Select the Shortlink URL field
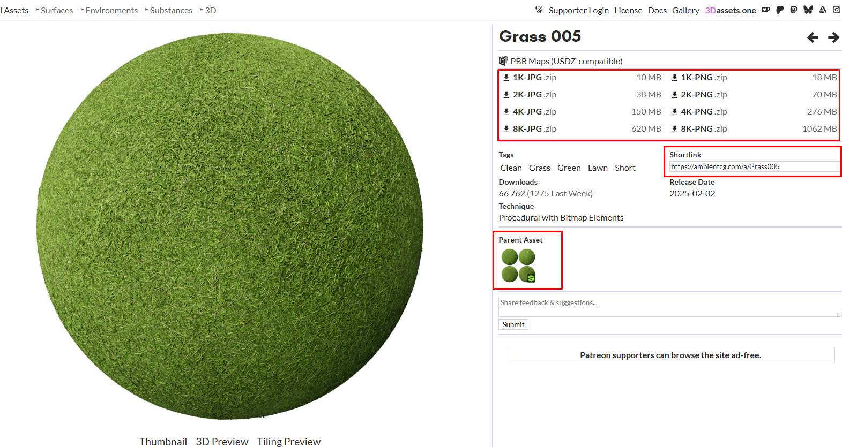This screenshot has height=447, width=842. pyautogui.click(x=755, y=166)
